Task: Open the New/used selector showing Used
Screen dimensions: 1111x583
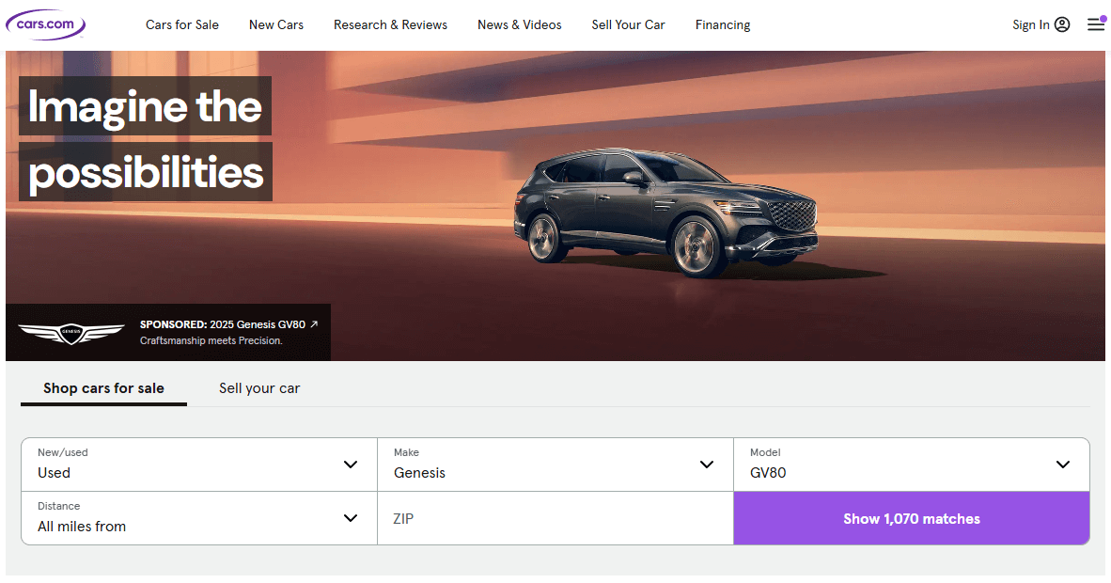Action: pos(188,465)
